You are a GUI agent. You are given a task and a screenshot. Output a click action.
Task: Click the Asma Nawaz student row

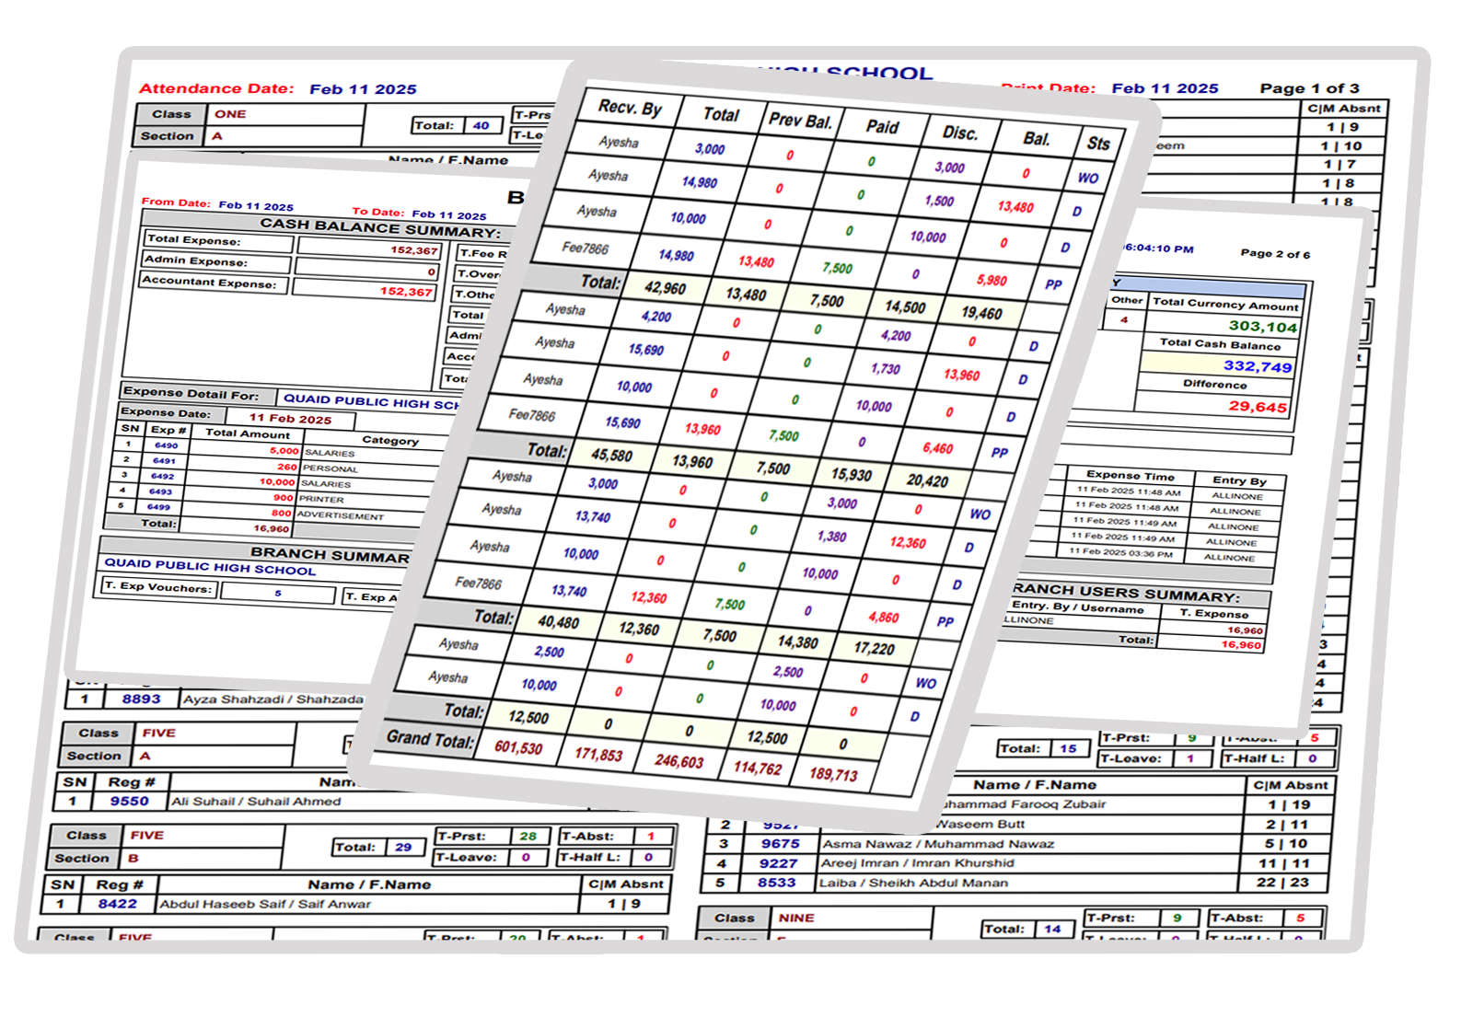pyautogui.click(x=938, y=843)
